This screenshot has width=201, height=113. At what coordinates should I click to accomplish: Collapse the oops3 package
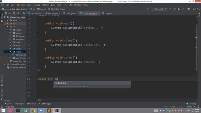10,51
